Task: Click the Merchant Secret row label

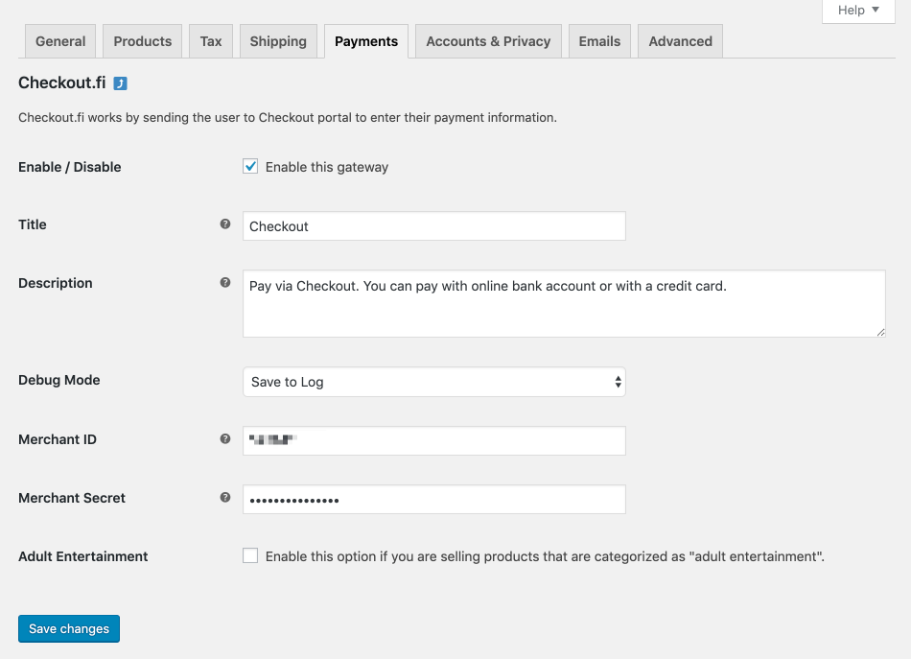Action: point(72,498)
